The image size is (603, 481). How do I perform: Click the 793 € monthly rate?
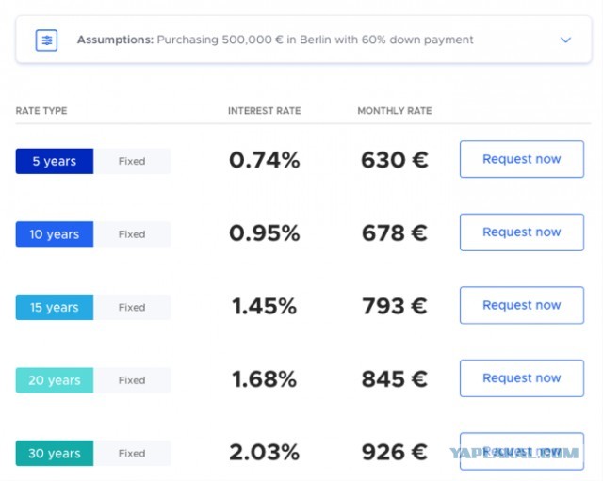pyautogui.click(x=395, y=306)
